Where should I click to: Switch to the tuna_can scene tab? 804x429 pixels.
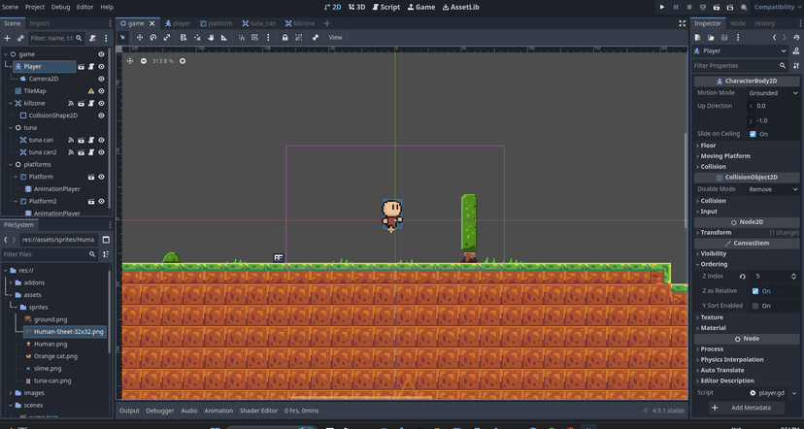(x=261, y=22)
